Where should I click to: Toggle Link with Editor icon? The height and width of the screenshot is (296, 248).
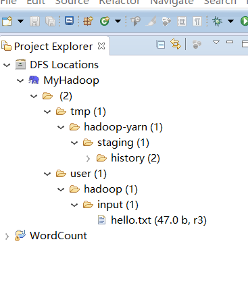(x=176, y=44)
